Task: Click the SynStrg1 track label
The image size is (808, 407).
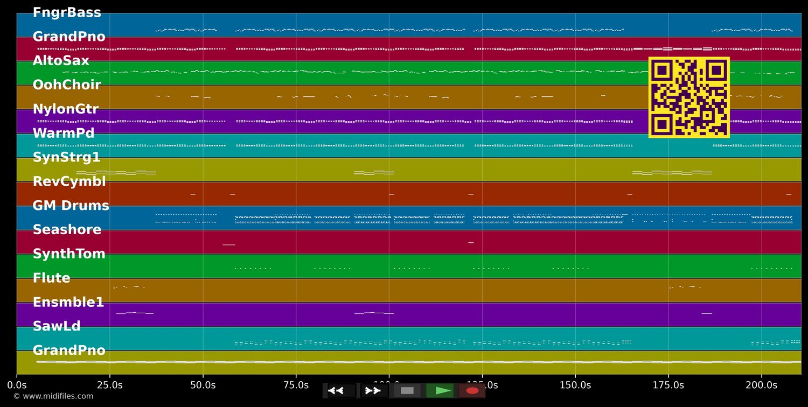Action: click(x=67, y=157)
